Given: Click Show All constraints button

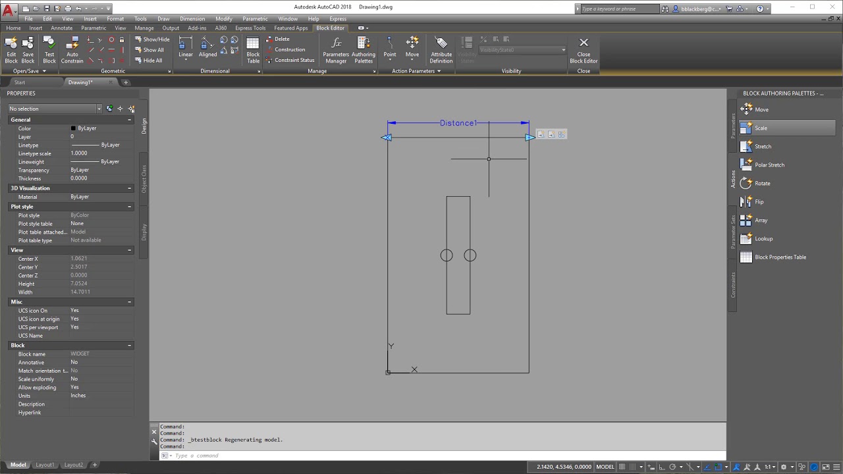Looking at the screenshot, I should pyautogui.click(x=150, y=49).
